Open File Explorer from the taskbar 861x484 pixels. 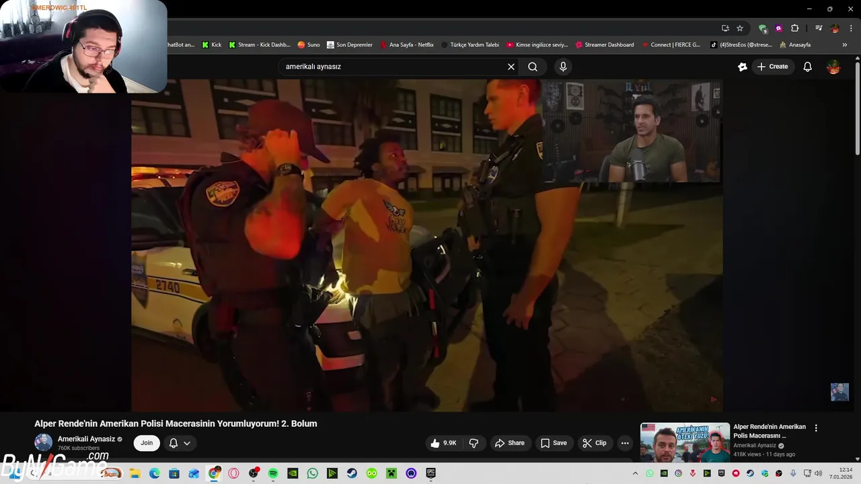point(135,473)
